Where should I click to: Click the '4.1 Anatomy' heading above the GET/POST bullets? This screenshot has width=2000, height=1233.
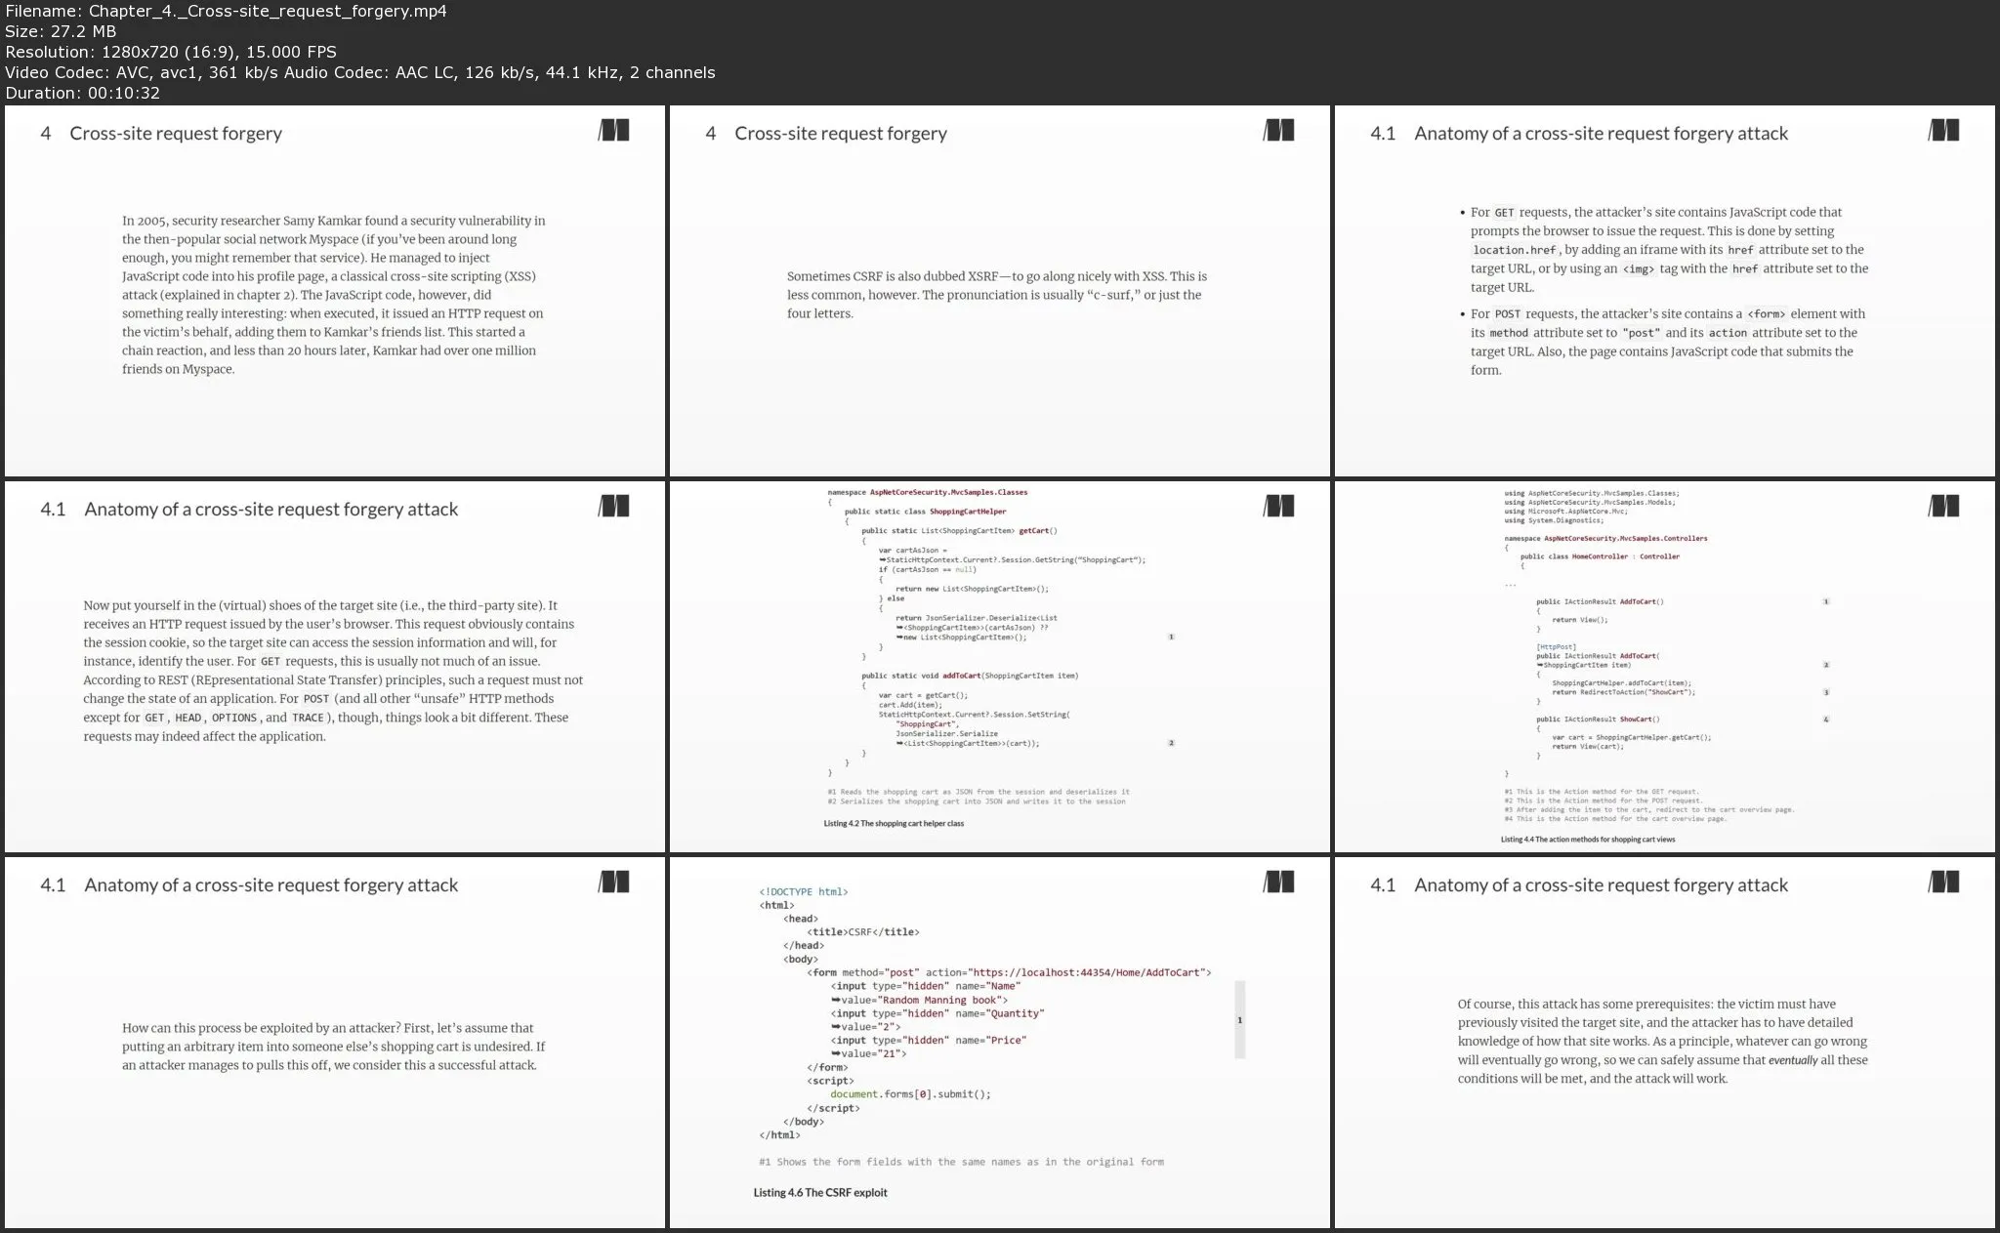click(1579, 134)
